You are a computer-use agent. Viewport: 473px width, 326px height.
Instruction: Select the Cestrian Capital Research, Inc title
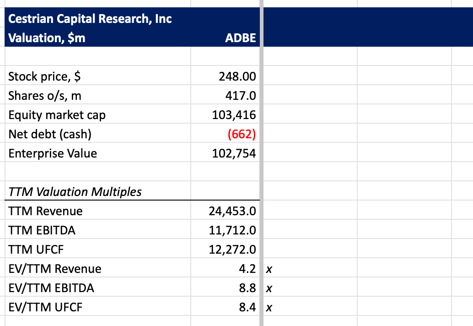click(90, 19)
